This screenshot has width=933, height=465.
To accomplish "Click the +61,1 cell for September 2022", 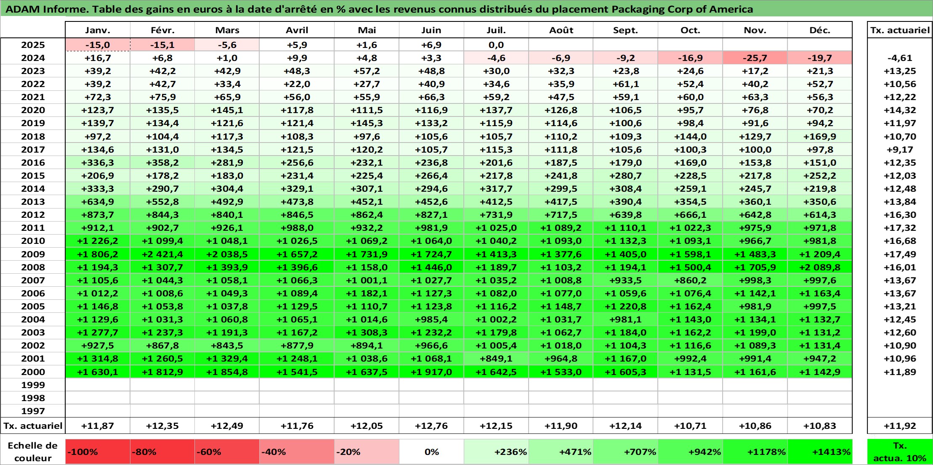I will (626, 84).
